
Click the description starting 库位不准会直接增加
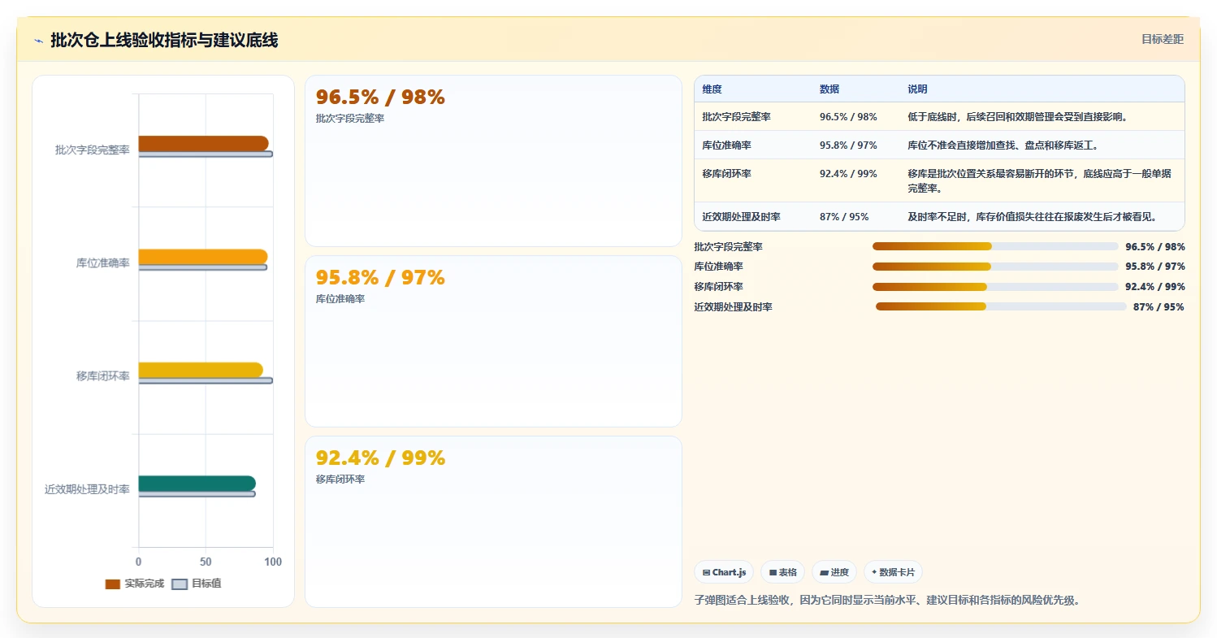pos(1003,145)
